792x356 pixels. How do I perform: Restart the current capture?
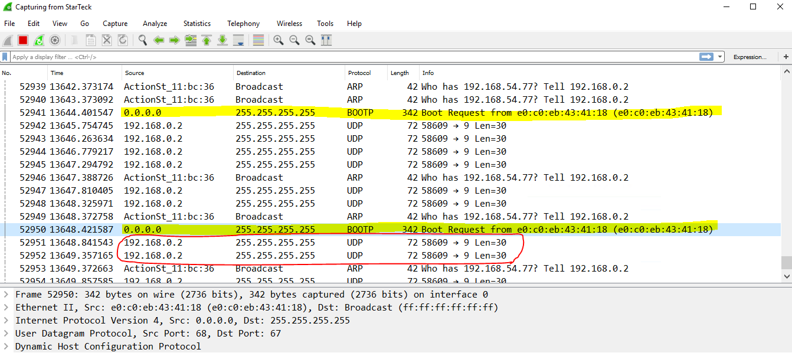coord(39,40)
